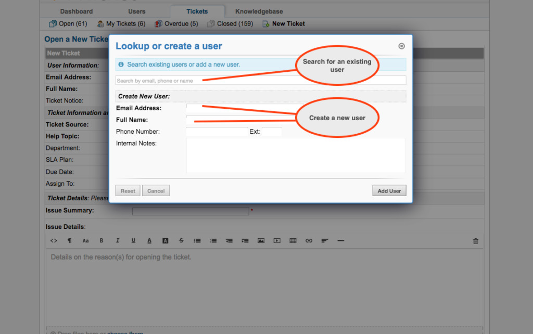
Task: Open font size option Aa
Action: 85,240
